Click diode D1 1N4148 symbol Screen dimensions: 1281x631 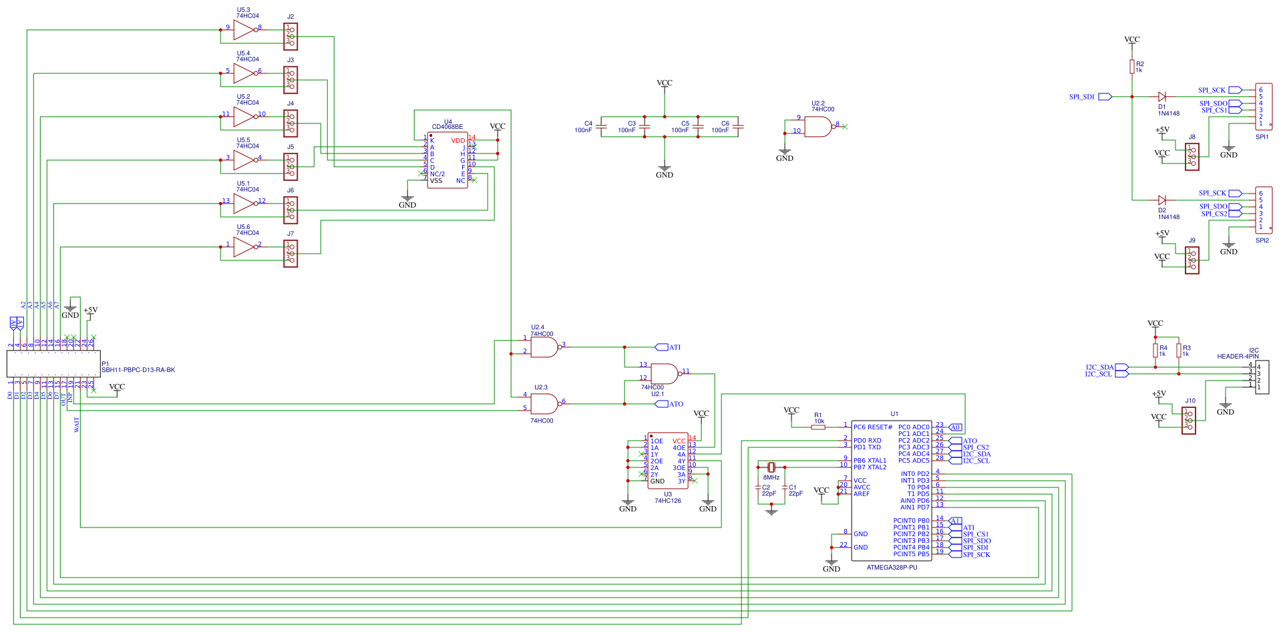(x=1161, y=96)
